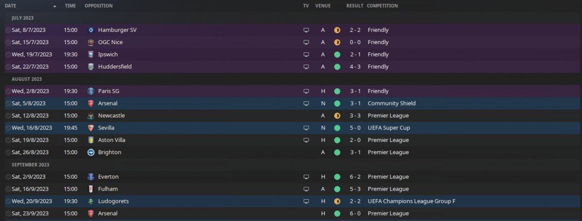Click the green win dot for Everton
This screenshot has height=221, width=582.
(337, 177)
